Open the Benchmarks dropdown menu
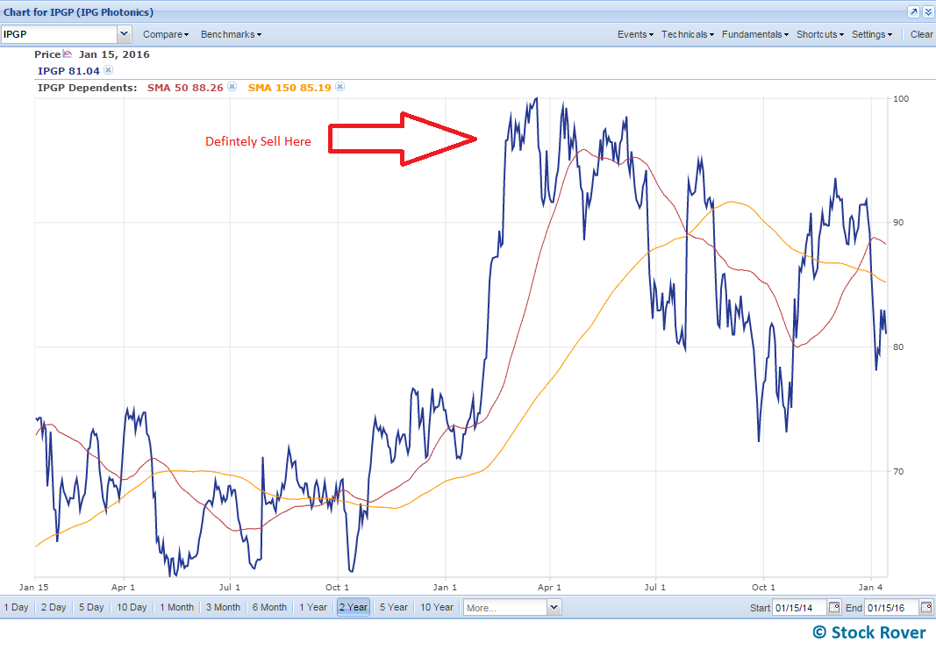This screenshot has width=936, height=650. (231, 34)
